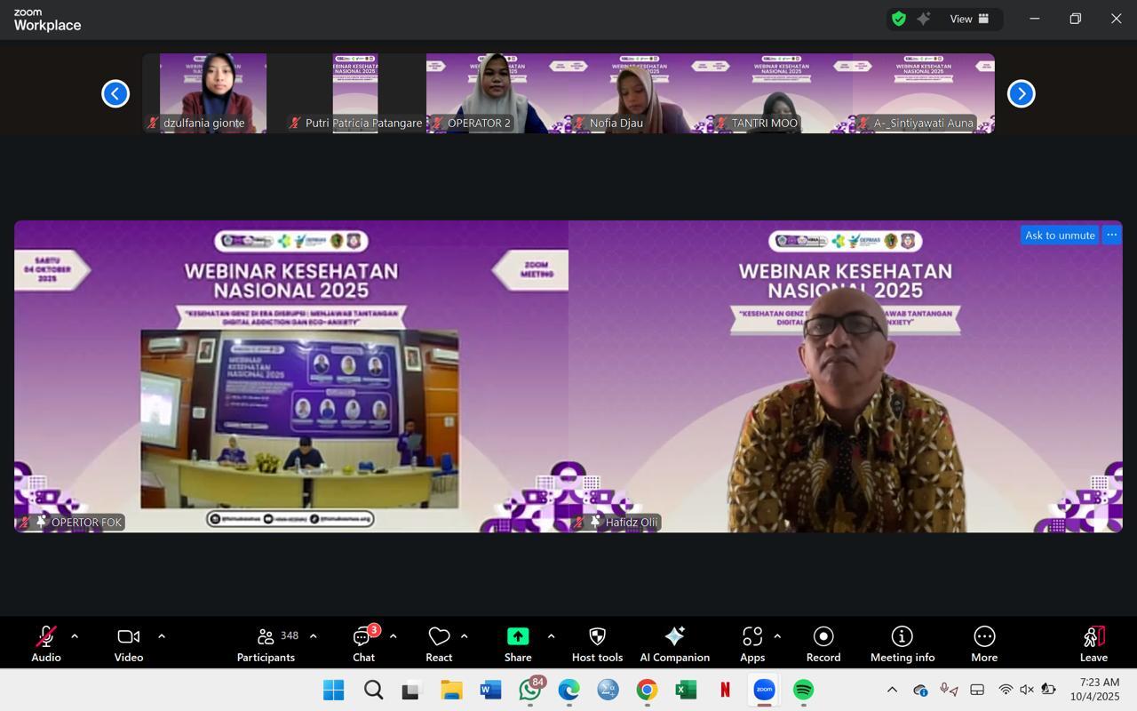Image resolution: width=1137 pixels, height=711 pixels.
Task: Expand video options arrow
Action: pos(162,636)
